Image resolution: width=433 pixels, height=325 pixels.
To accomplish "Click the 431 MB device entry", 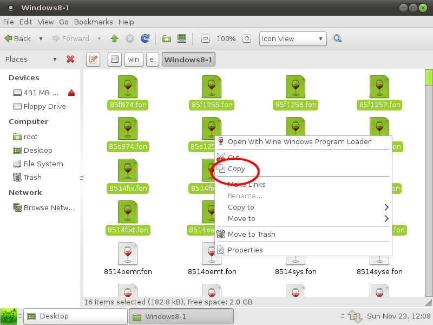I will coord(36,93).
